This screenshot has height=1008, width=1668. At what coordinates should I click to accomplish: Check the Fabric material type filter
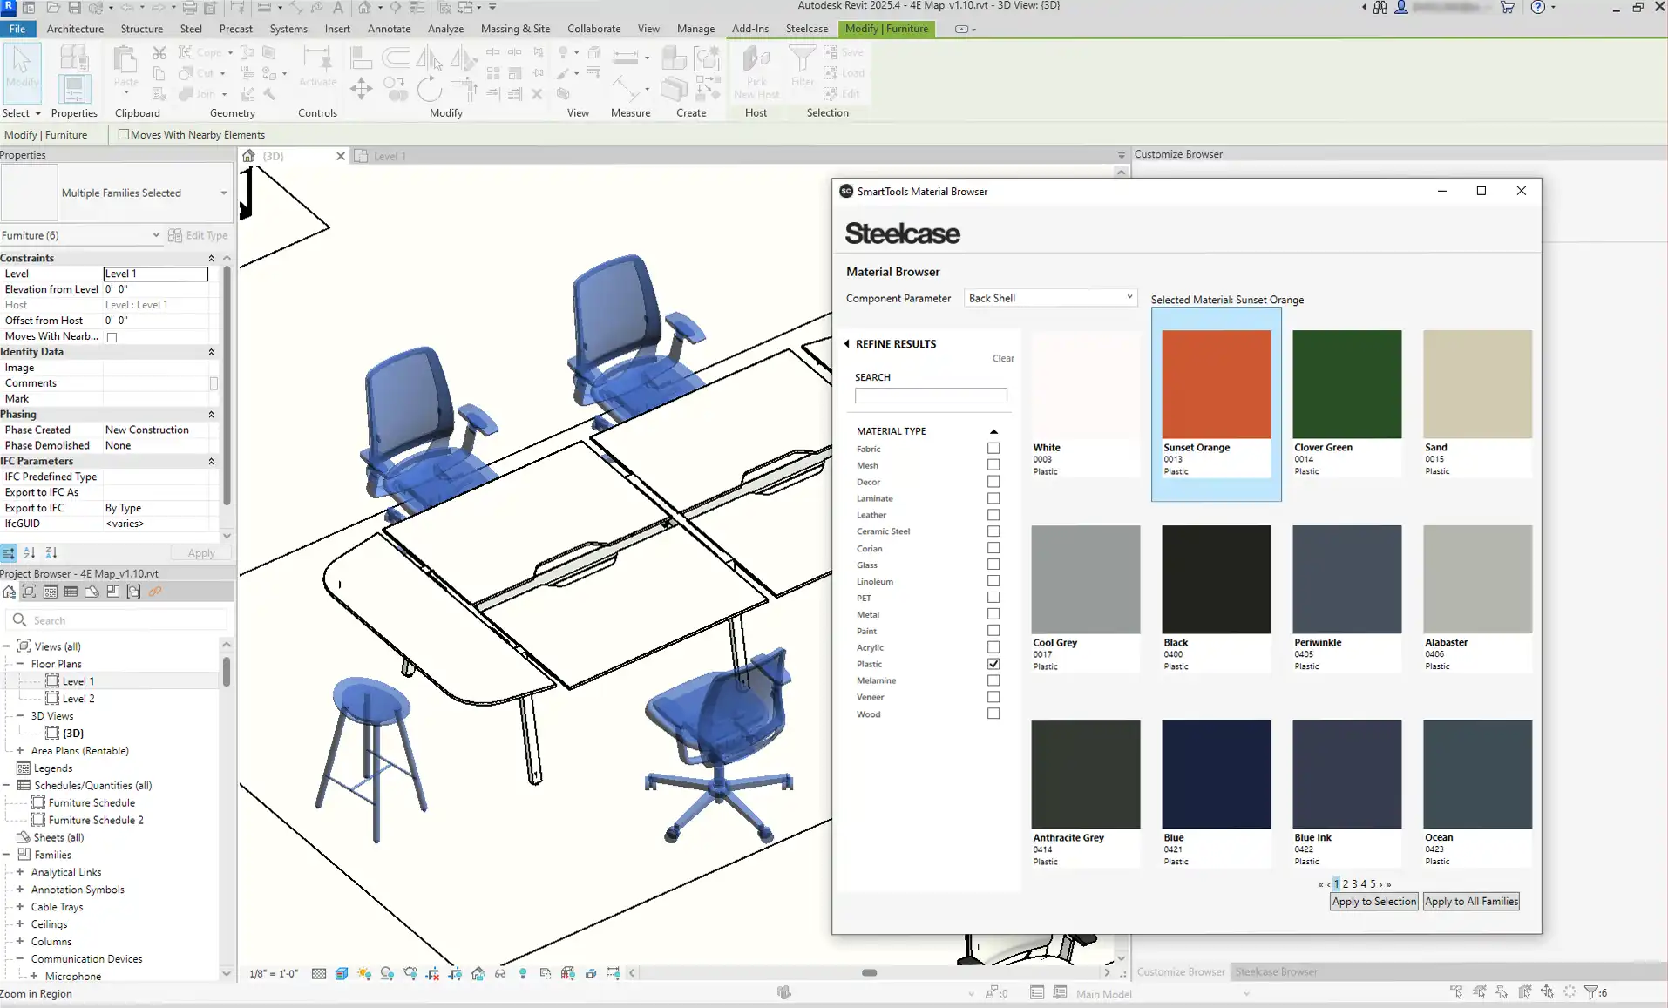pos(993,449)
